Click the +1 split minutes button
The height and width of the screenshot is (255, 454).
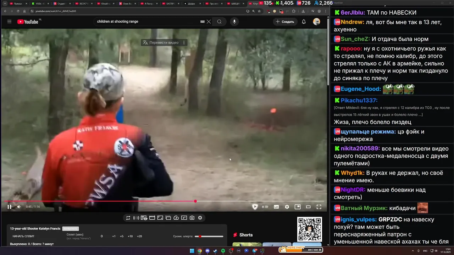(x=114, y=236)
